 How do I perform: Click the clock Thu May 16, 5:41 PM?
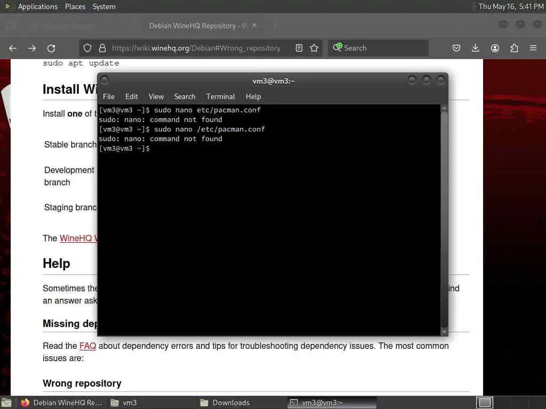[x=511, y=6]
